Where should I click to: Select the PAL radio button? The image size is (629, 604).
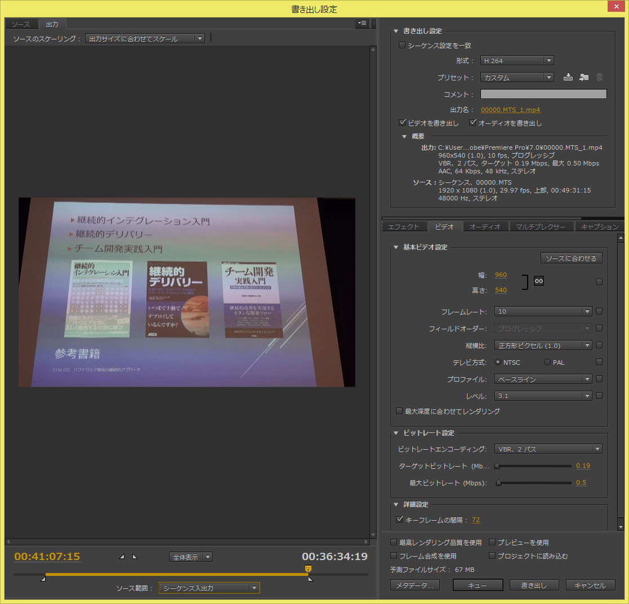[547, 362]
